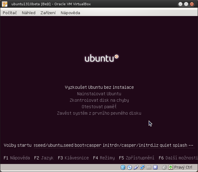Click the 'Volby startu' label
This screenshot has height=172, width=198.
point(18,145)
